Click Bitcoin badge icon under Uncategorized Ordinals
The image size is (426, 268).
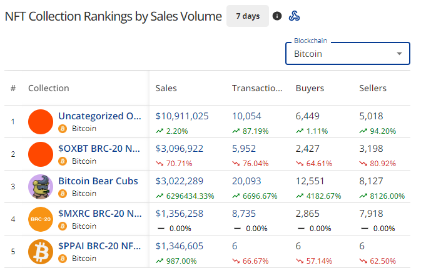[x=63, y=129]
